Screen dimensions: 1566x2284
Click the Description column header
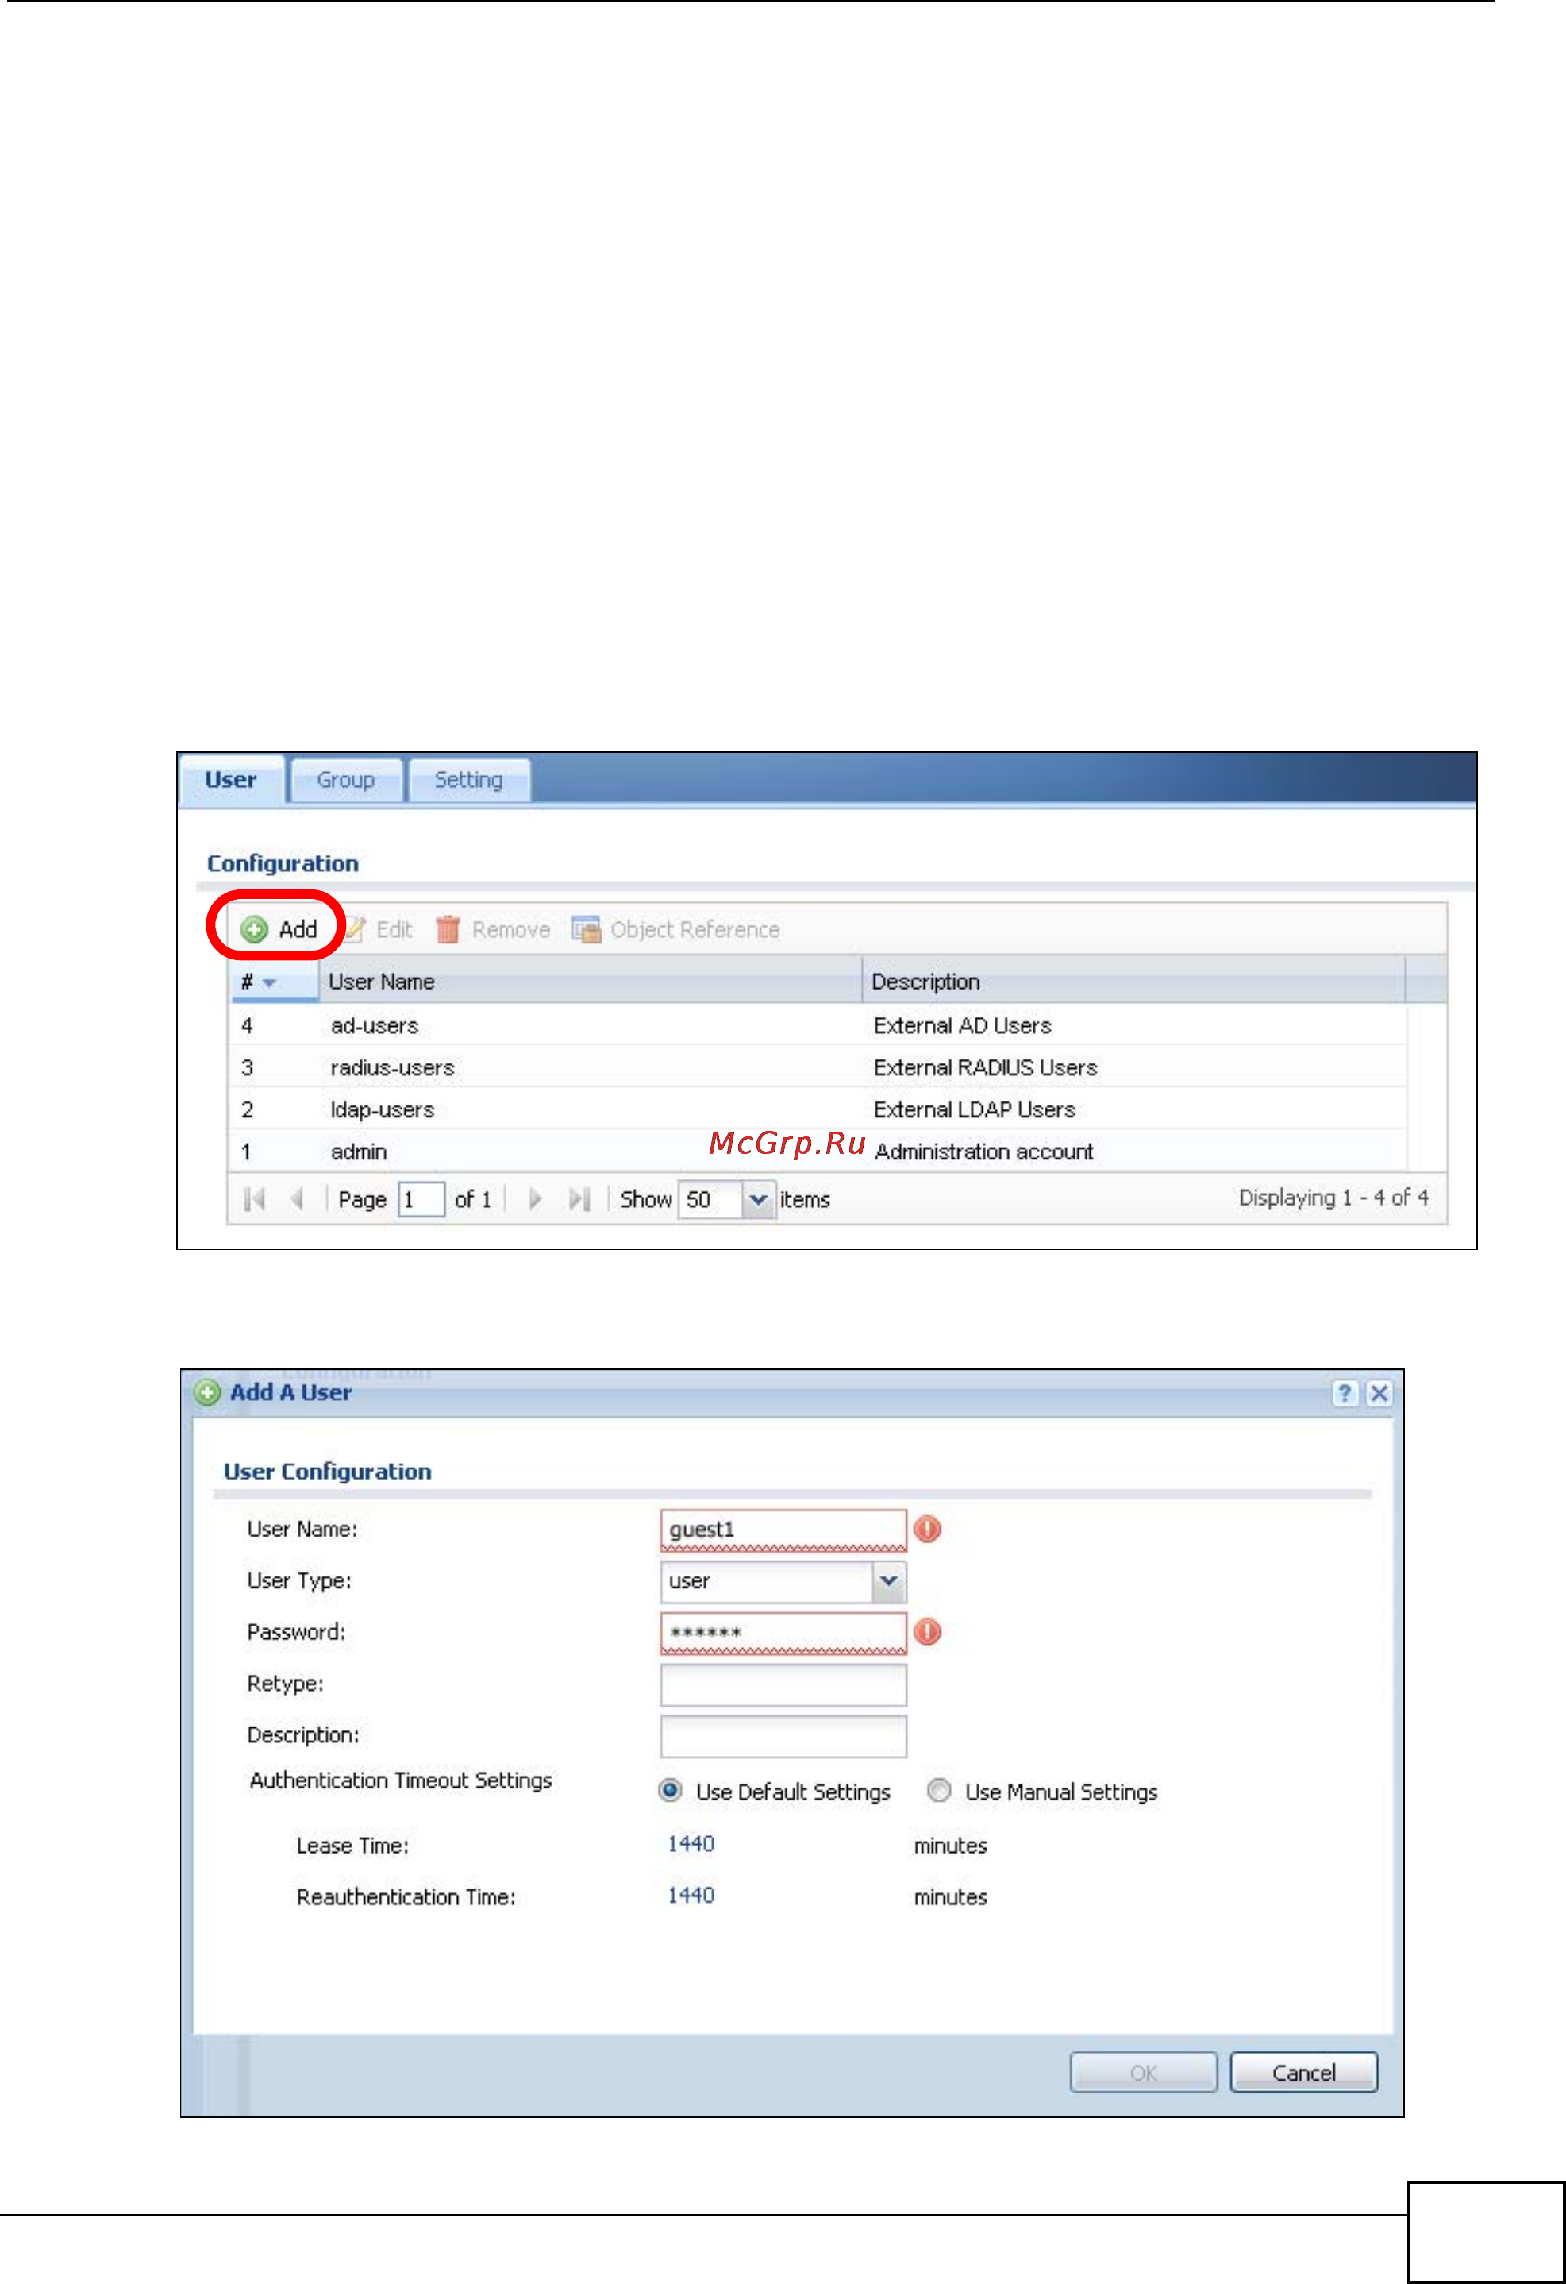(1133, 981)
